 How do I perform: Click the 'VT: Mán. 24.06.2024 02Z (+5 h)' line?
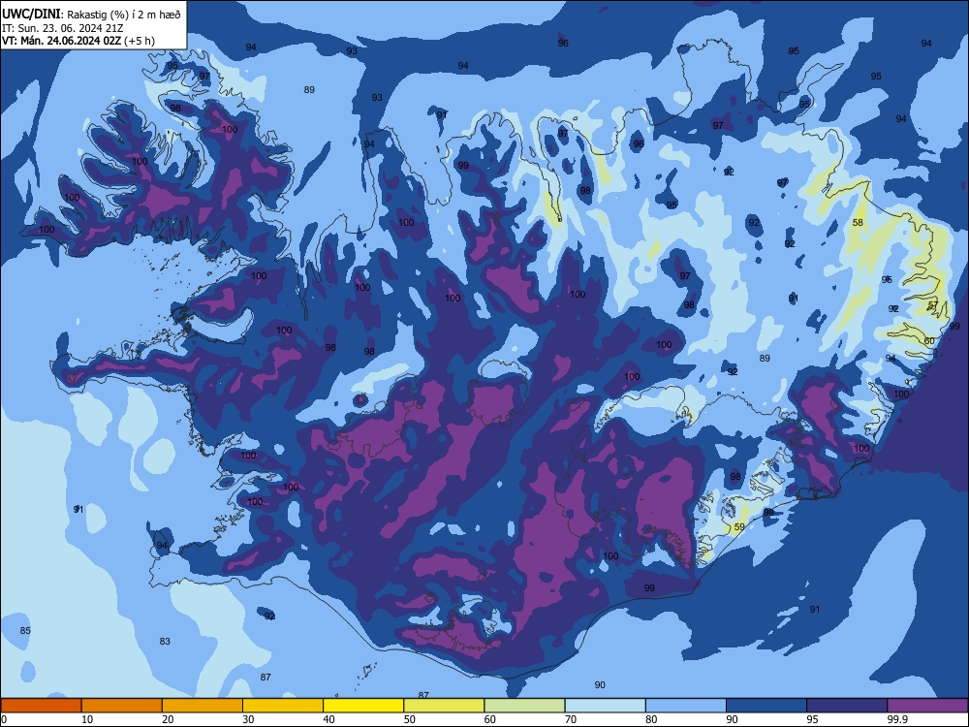pyautogui.click(x=78, y=41)
